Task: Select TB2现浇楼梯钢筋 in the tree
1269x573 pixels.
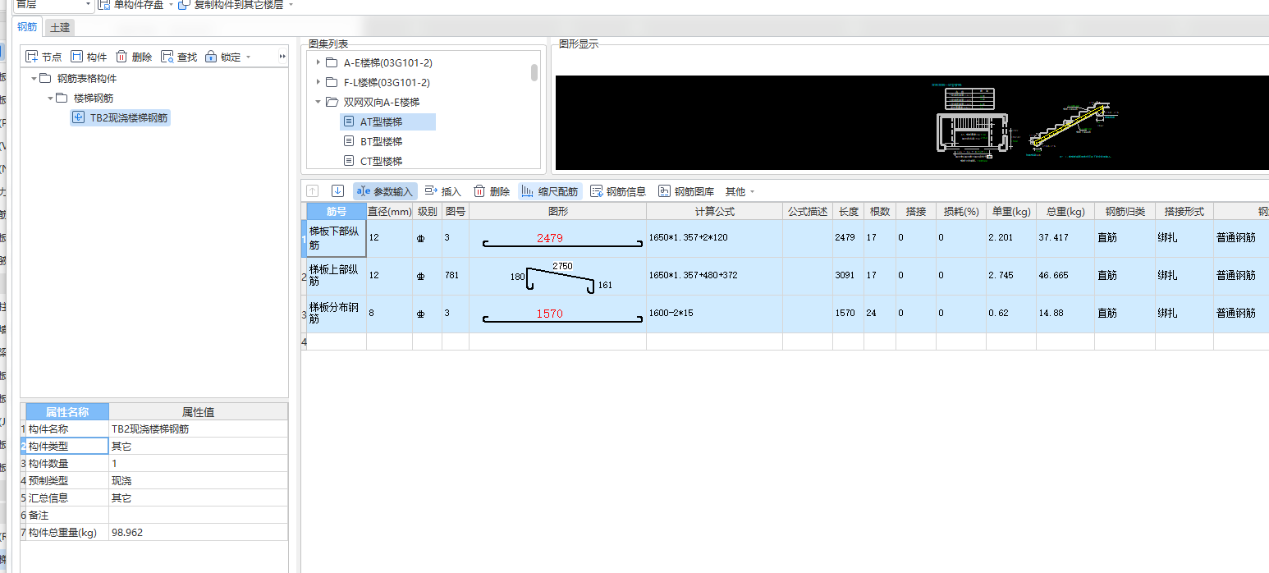Action: tap(121, 117)
